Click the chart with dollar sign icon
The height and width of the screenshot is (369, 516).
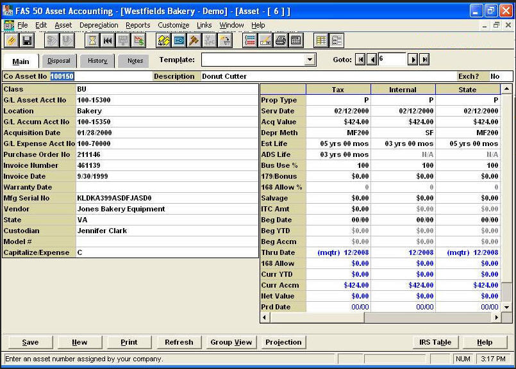(x=139, y=41)
